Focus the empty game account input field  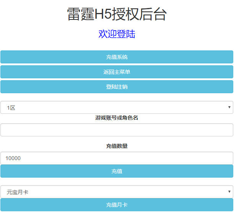tap(116, 130)
